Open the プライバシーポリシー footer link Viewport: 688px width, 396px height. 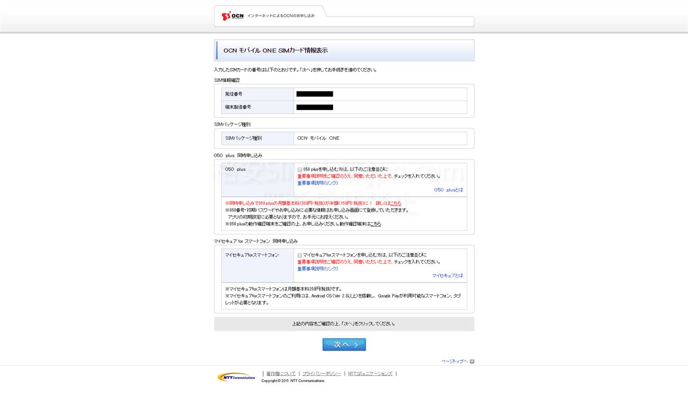[x=322, y=374]
